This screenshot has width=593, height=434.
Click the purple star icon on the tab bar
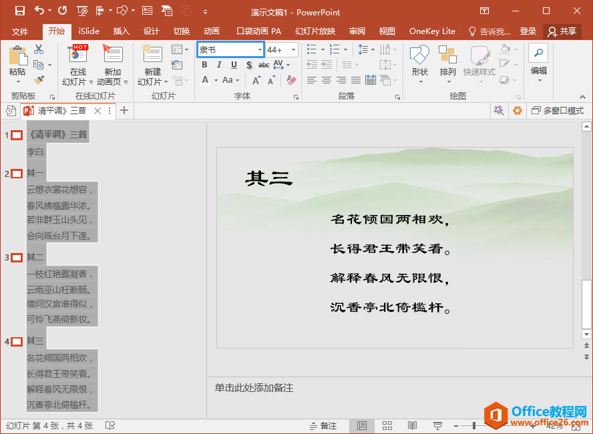499,110
